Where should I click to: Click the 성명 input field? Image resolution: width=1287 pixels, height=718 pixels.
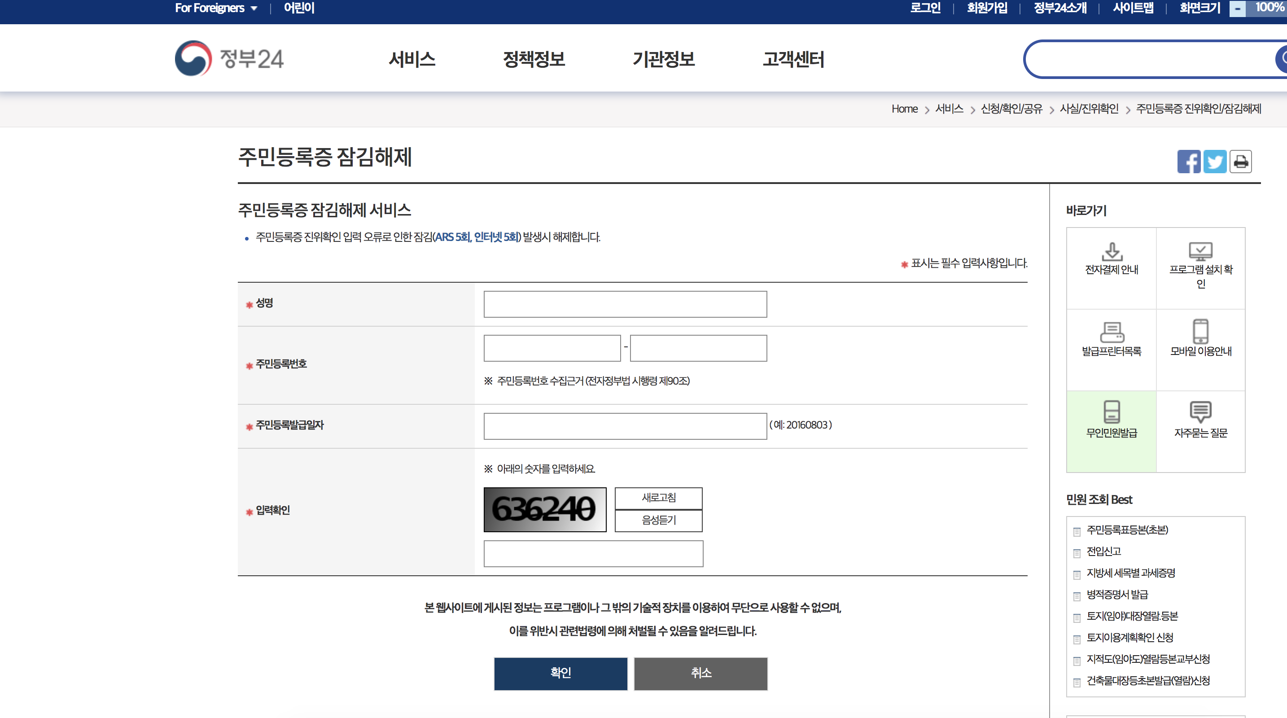click(625, 304)
